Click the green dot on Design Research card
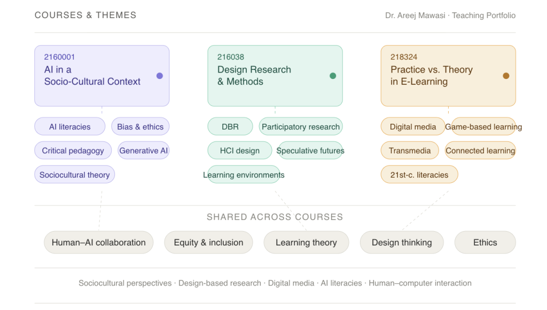Image resolution: width=547 pixels, height=310 pixels. [x=333, y=76]
